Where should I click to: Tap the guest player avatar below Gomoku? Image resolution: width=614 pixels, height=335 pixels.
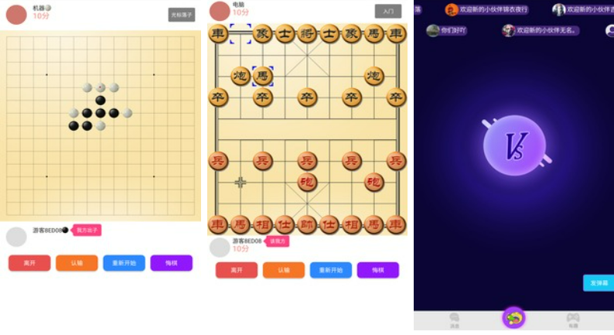coord(16,237)
